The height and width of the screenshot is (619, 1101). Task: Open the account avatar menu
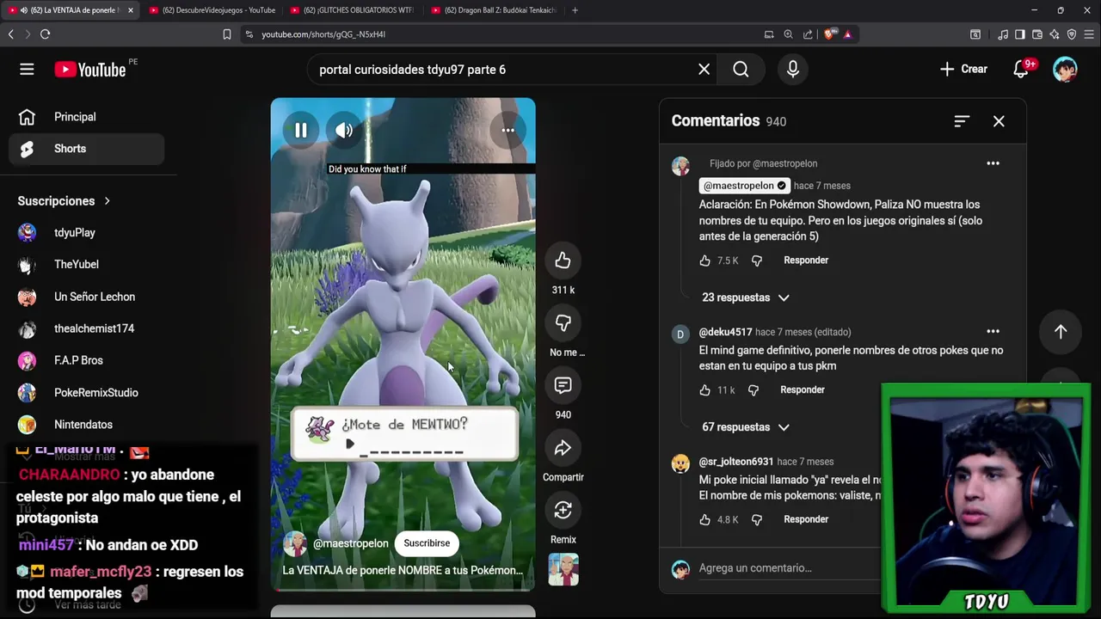click(1065, 70)
